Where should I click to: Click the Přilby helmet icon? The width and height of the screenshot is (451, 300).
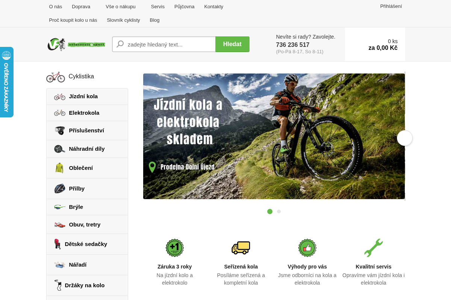[60, 189]
